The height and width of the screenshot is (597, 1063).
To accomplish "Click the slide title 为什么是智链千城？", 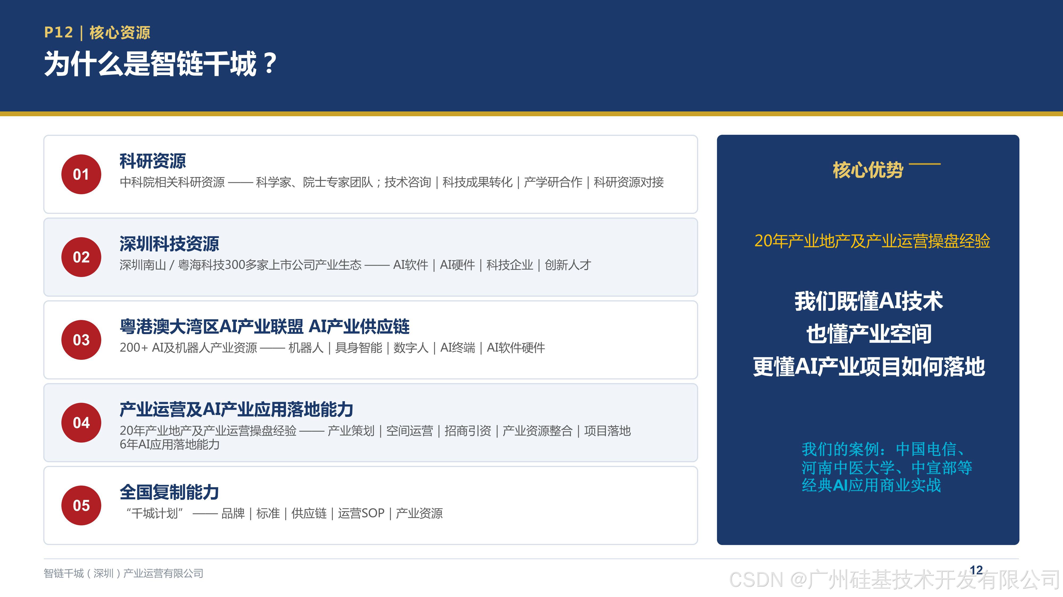I will point(161,64).
